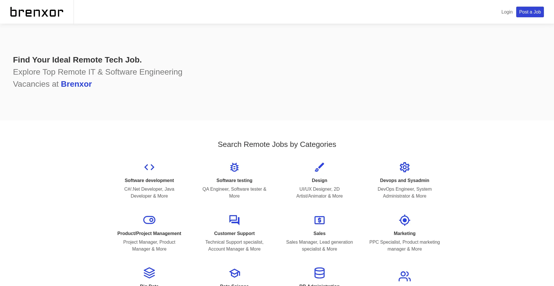Viewport: 554px width, 286px height.
Task: Go to homepage via brenxor logo
Action: [x=37, y=12]
